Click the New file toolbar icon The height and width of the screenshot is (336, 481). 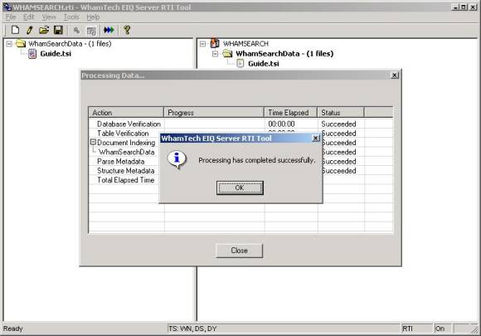[15, 30]
